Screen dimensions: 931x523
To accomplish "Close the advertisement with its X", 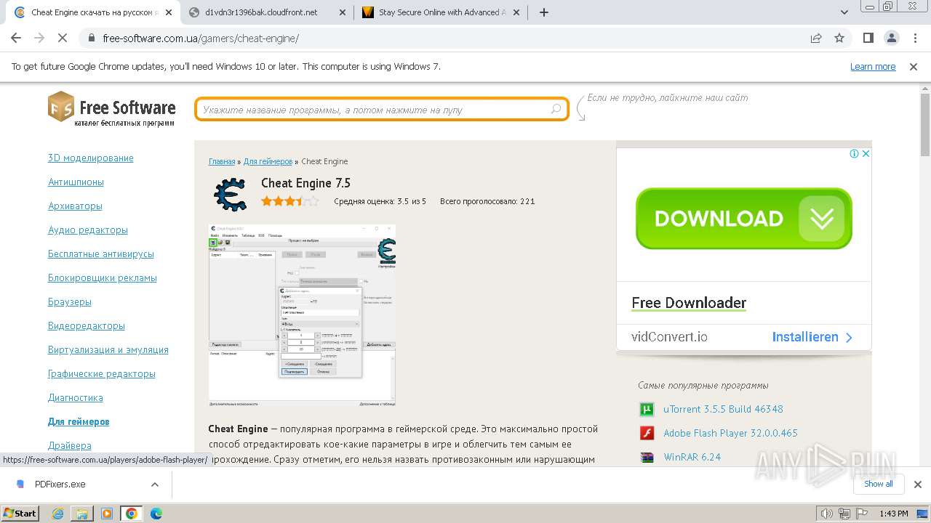I will coord(866,153).
